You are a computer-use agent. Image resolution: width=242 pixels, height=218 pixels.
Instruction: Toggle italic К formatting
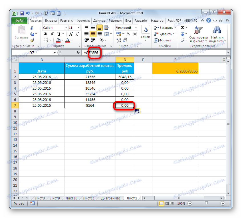pos(52,34)
